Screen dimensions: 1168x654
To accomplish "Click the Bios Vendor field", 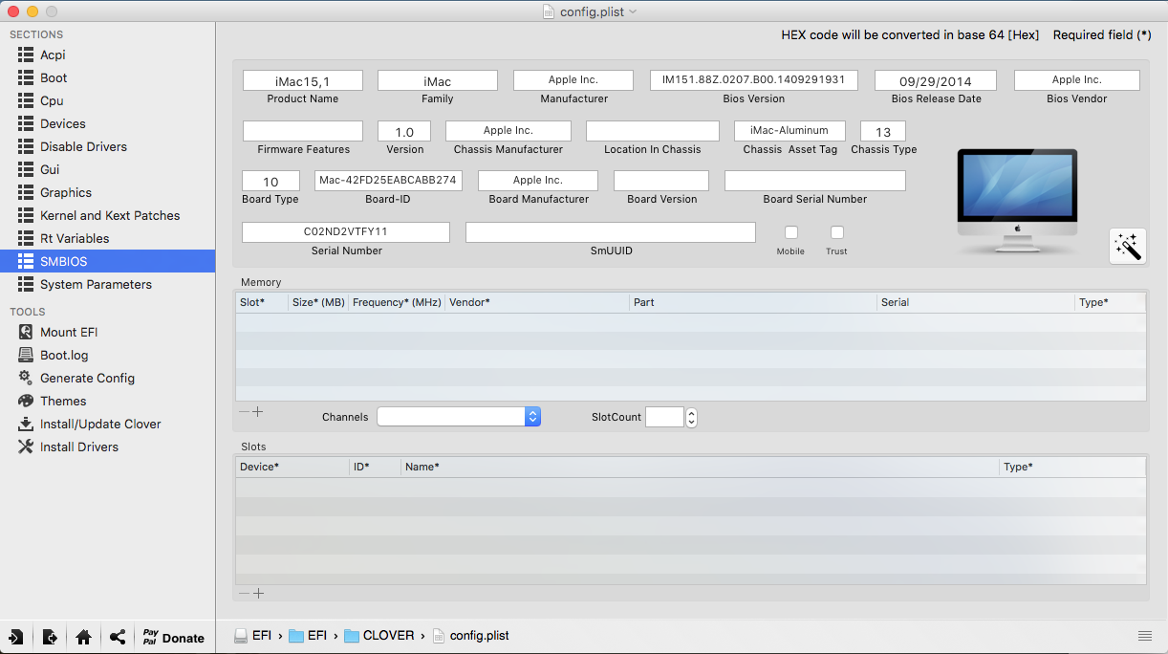I will click(x=1077, y=80).
